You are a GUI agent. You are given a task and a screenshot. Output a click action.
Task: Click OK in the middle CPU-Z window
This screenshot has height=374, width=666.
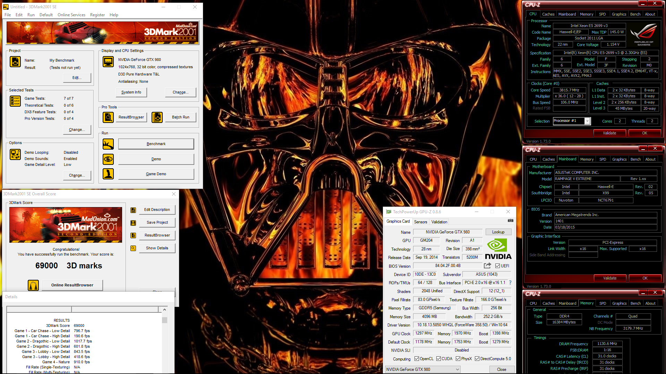645,278
